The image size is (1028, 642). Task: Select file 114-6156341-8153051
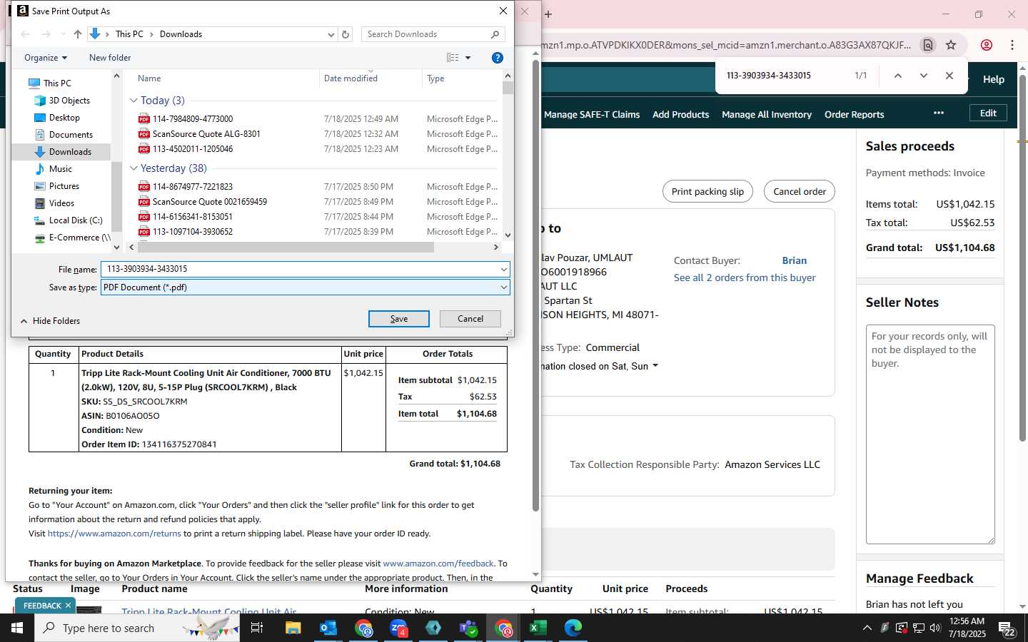pyautogui.click(x=193, y=217)
